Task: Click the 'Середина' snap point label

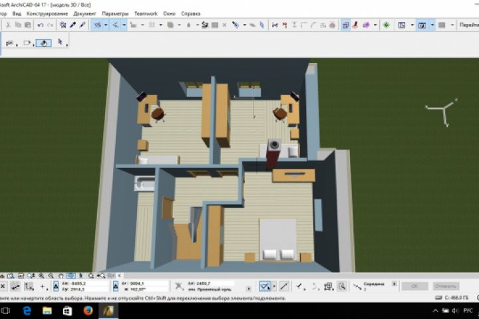Action: [374, 284]
